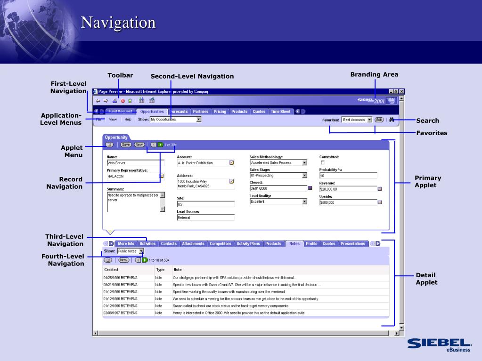The width and height of the screenshot is (482, 361).
Task: Click the Save button in Opportunity applet
Action: click(x=126, y=144)
